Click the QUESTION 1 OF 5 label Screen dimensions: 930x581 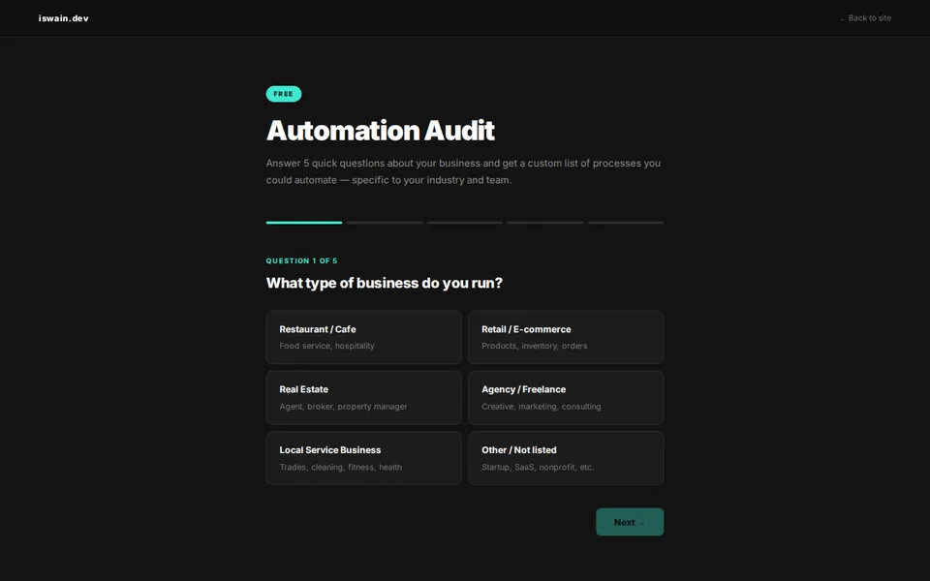coord(301,260)
